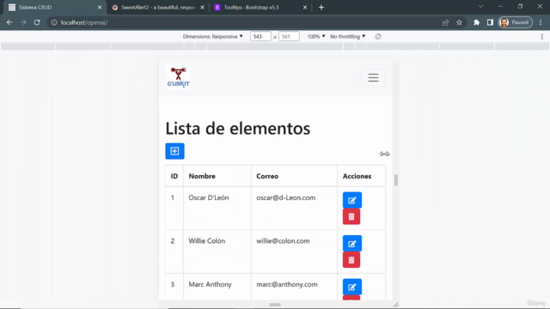
Task: Switch to the Tooltips Bootstrap v5.3 tab
Action: (x=260, y=8)
